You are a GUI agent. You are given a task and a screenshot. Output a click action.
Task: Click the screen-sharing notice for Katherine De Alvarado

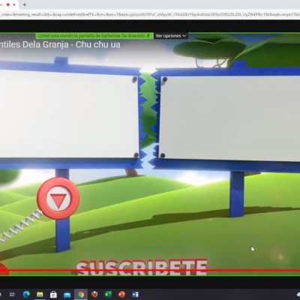(94, 36)
